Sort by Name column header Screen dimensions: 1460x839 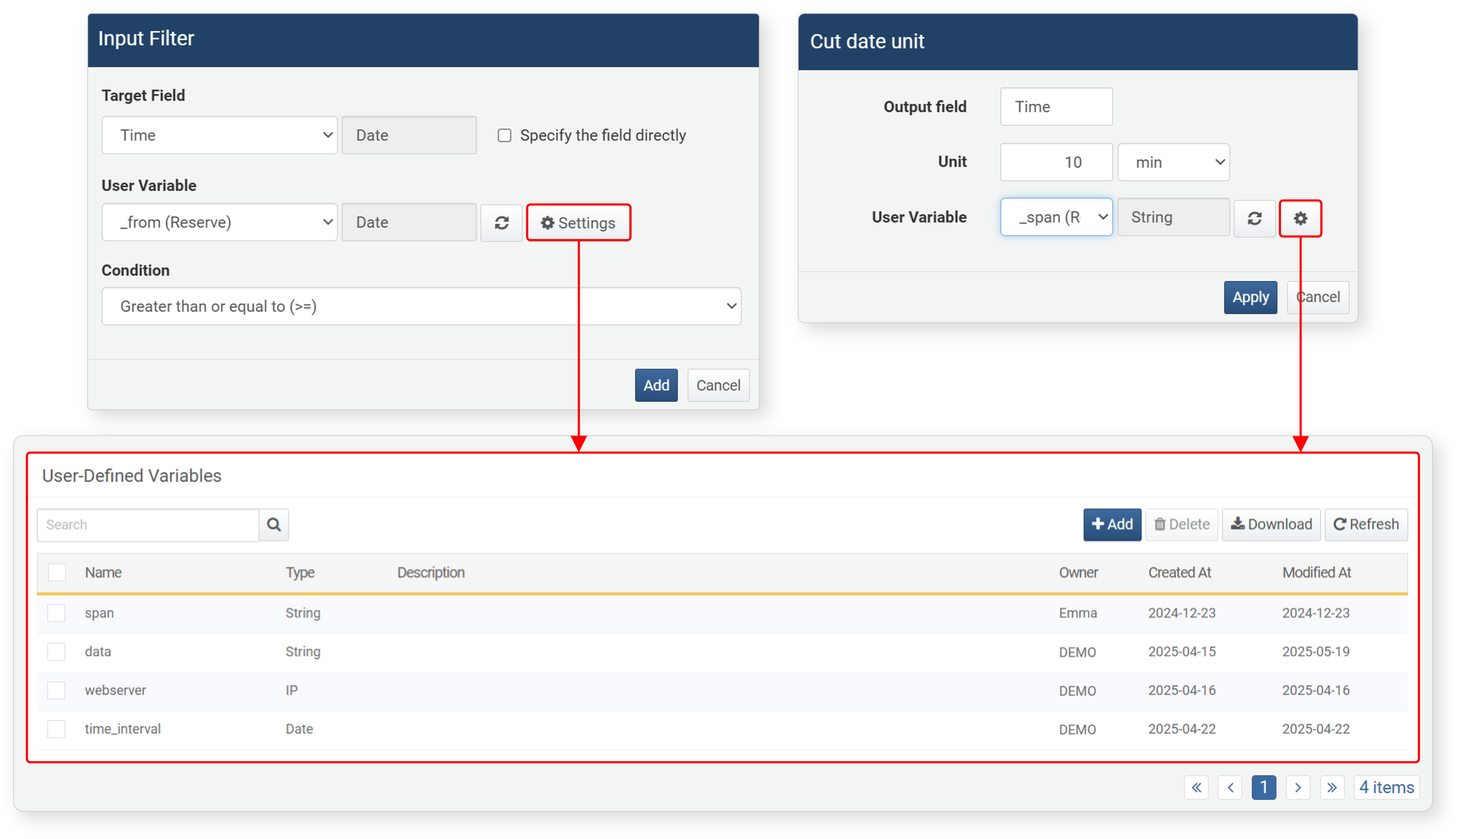click(x=103, y=573)
